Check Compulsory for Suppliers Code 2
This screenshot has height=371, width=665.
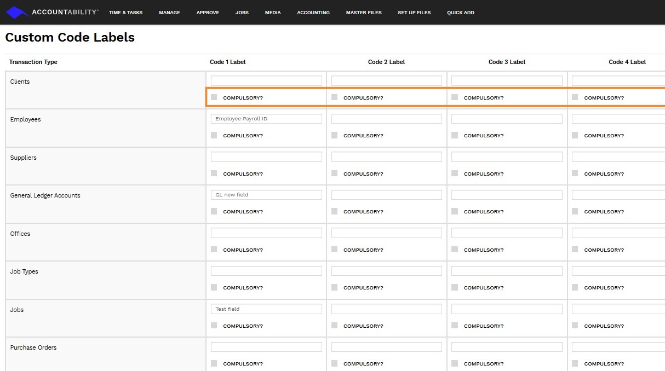pos(335,173)
